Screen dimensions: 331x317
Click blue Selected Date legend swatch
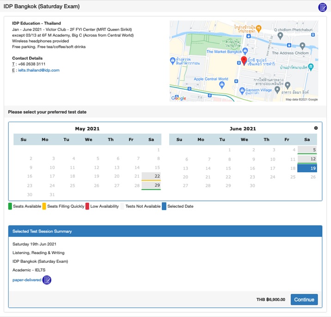pos(164,206)
